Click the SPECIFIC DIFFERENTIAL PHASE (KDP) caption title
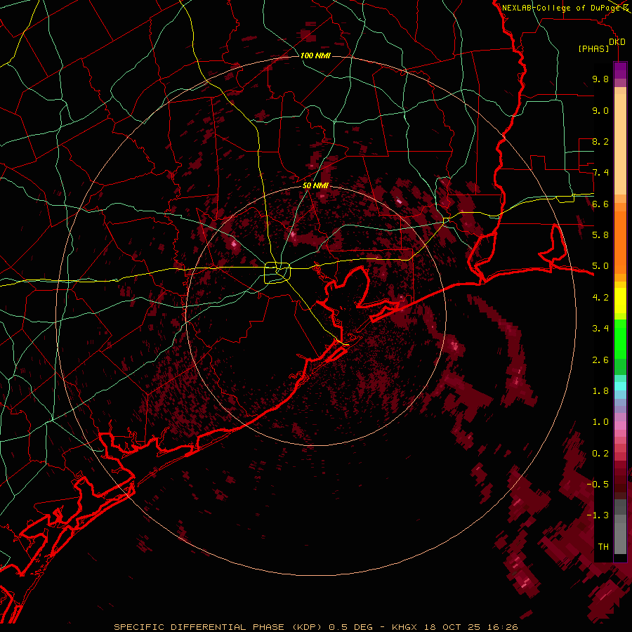632x632 pixels. [x=219, y=627]
